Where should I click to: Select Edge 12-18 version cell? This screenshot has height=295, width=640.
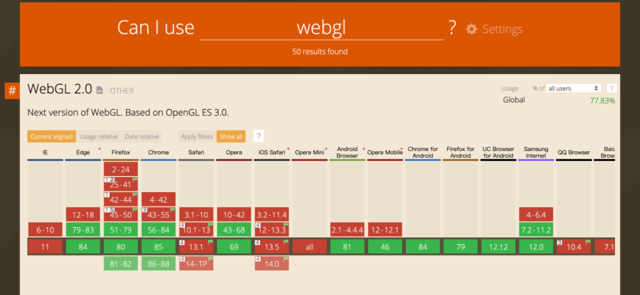tap(83, 214)
